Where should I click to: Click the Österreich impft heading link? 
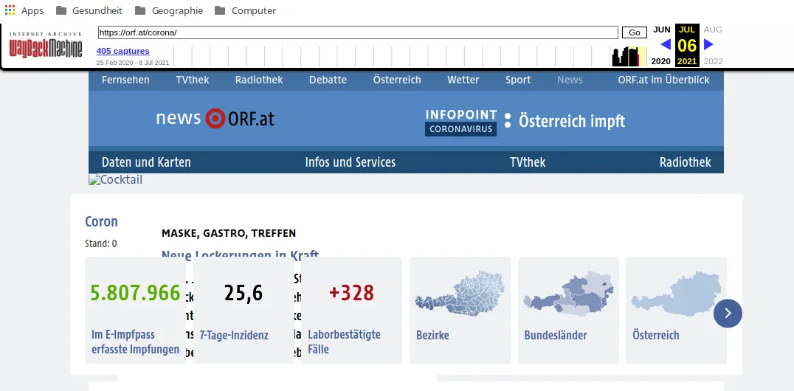coord(572,122)
